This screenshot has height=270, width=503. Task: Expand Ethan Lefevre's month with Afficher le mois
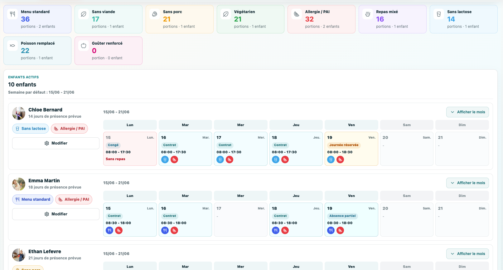[467, 254]
